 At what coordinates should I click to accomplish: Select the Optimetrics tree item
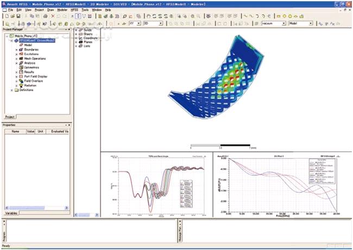(31, 67)
